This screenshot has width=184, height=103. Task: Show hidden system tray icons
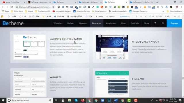coord(157,100)
